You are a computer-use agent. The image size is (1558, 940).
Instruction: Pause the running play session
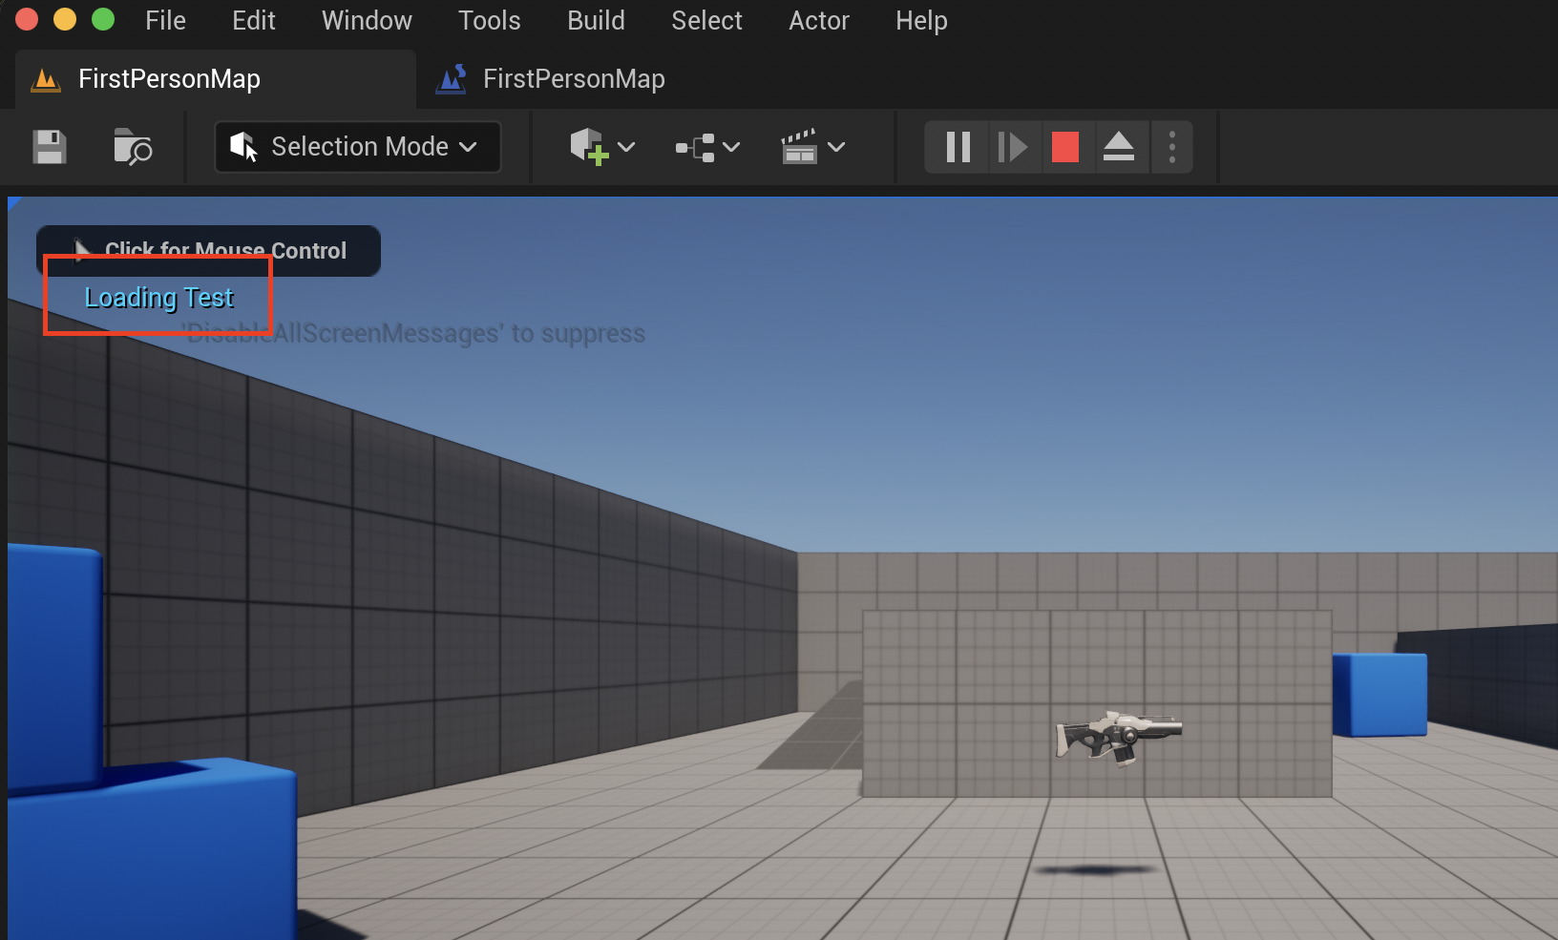[x=958, y=147]
